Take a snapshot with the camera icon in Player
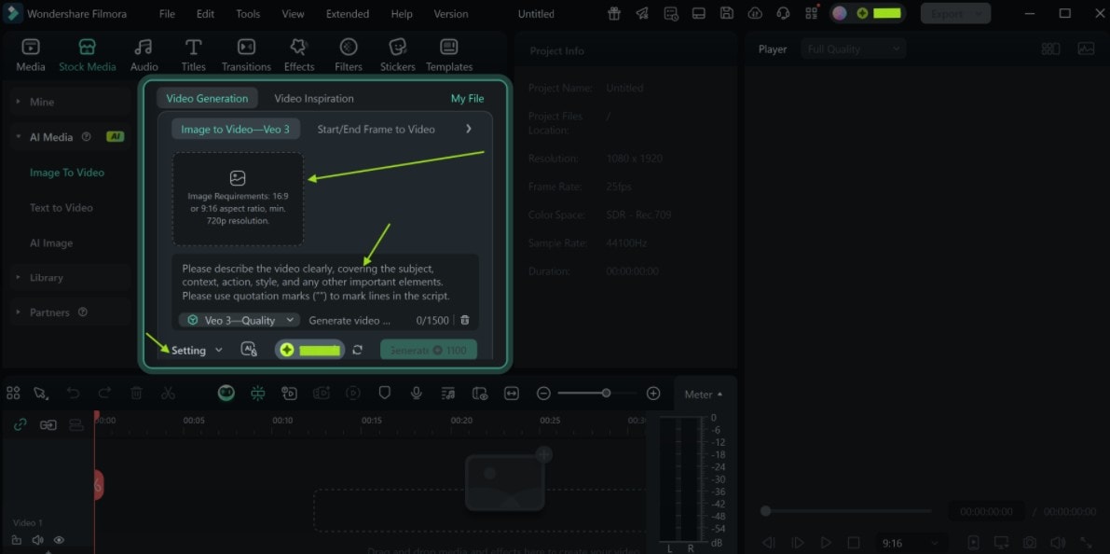This screenshot has height=554, width=1110. tap(1029, 542)
